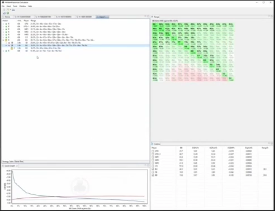This screenshot has height=211, width=275.
Task: Maximize the Overview panel
Action: click(272, 143)
